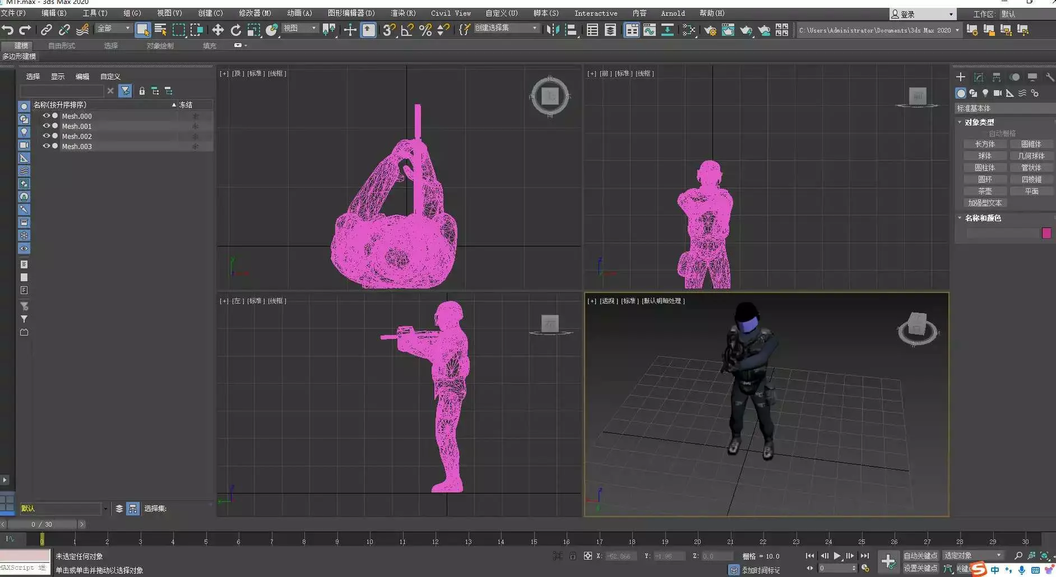This screenshot has width=1056, height=577.
Task: Open the Curve Editor icon
Action: (x=650, y=30)
